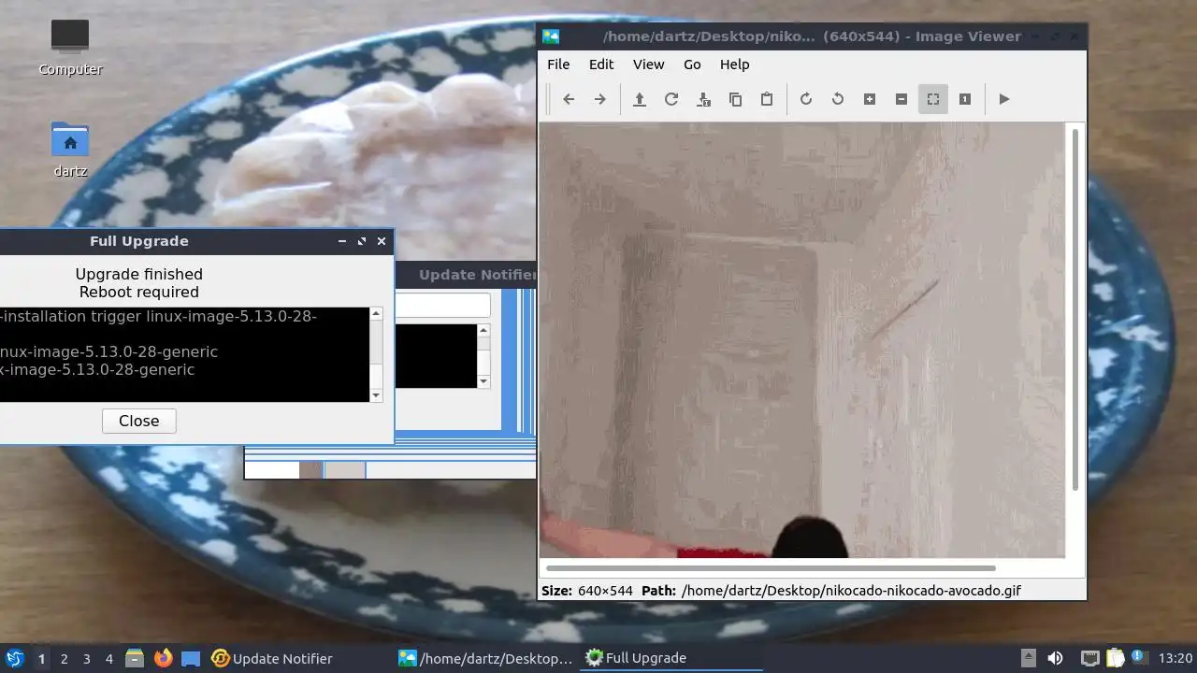
Task: Open the removable media tray icon
Action: (x=1028, y=658)
